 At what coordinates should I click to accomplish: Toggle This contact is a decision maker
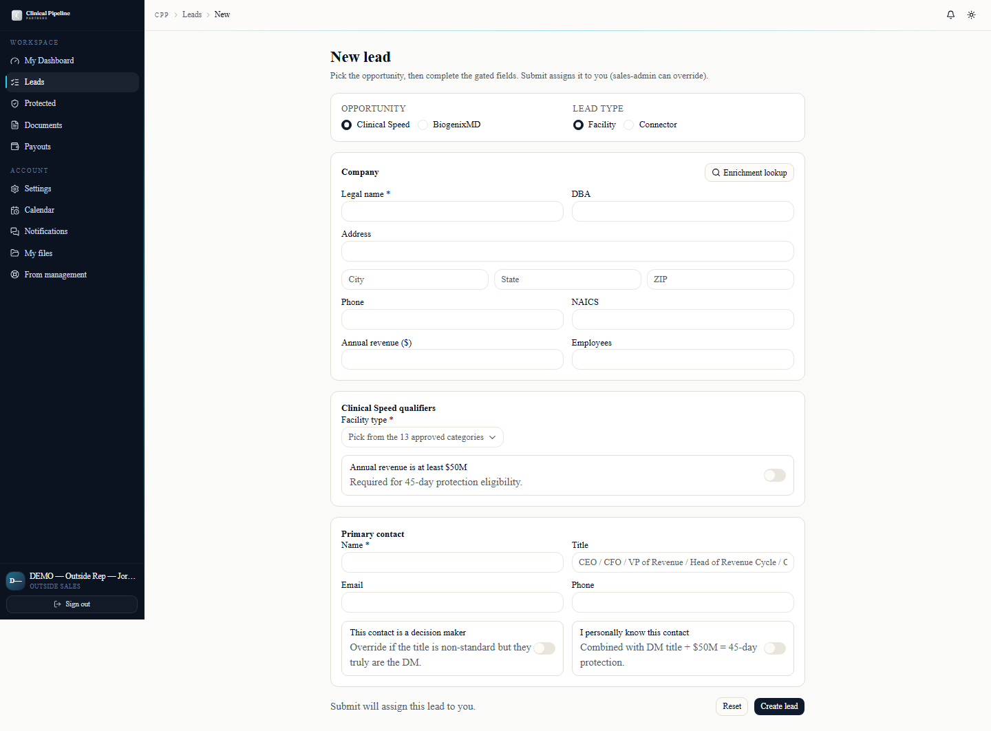544,648
